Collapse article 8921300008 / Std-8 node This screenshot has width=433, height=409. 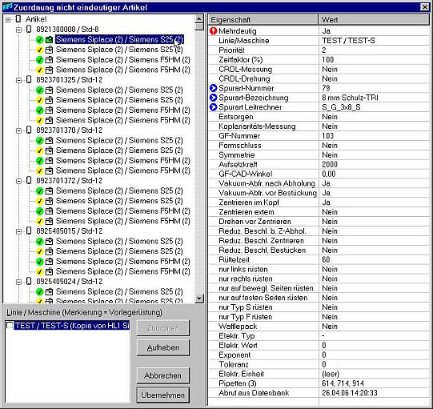click(x=18, y=30)
